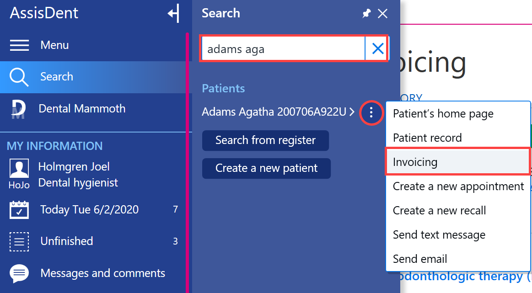This screenshot has width=532, height=293.
Task: Collapse the AssisDent sidebar with arrow icon
Action: click(x=173, y=14)
